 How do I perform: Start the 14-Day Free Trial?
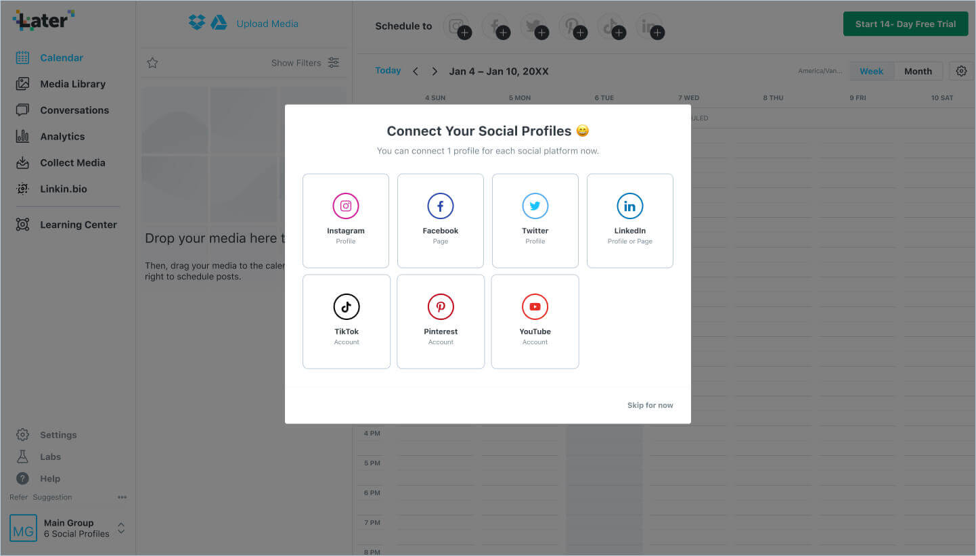(905, 24)
